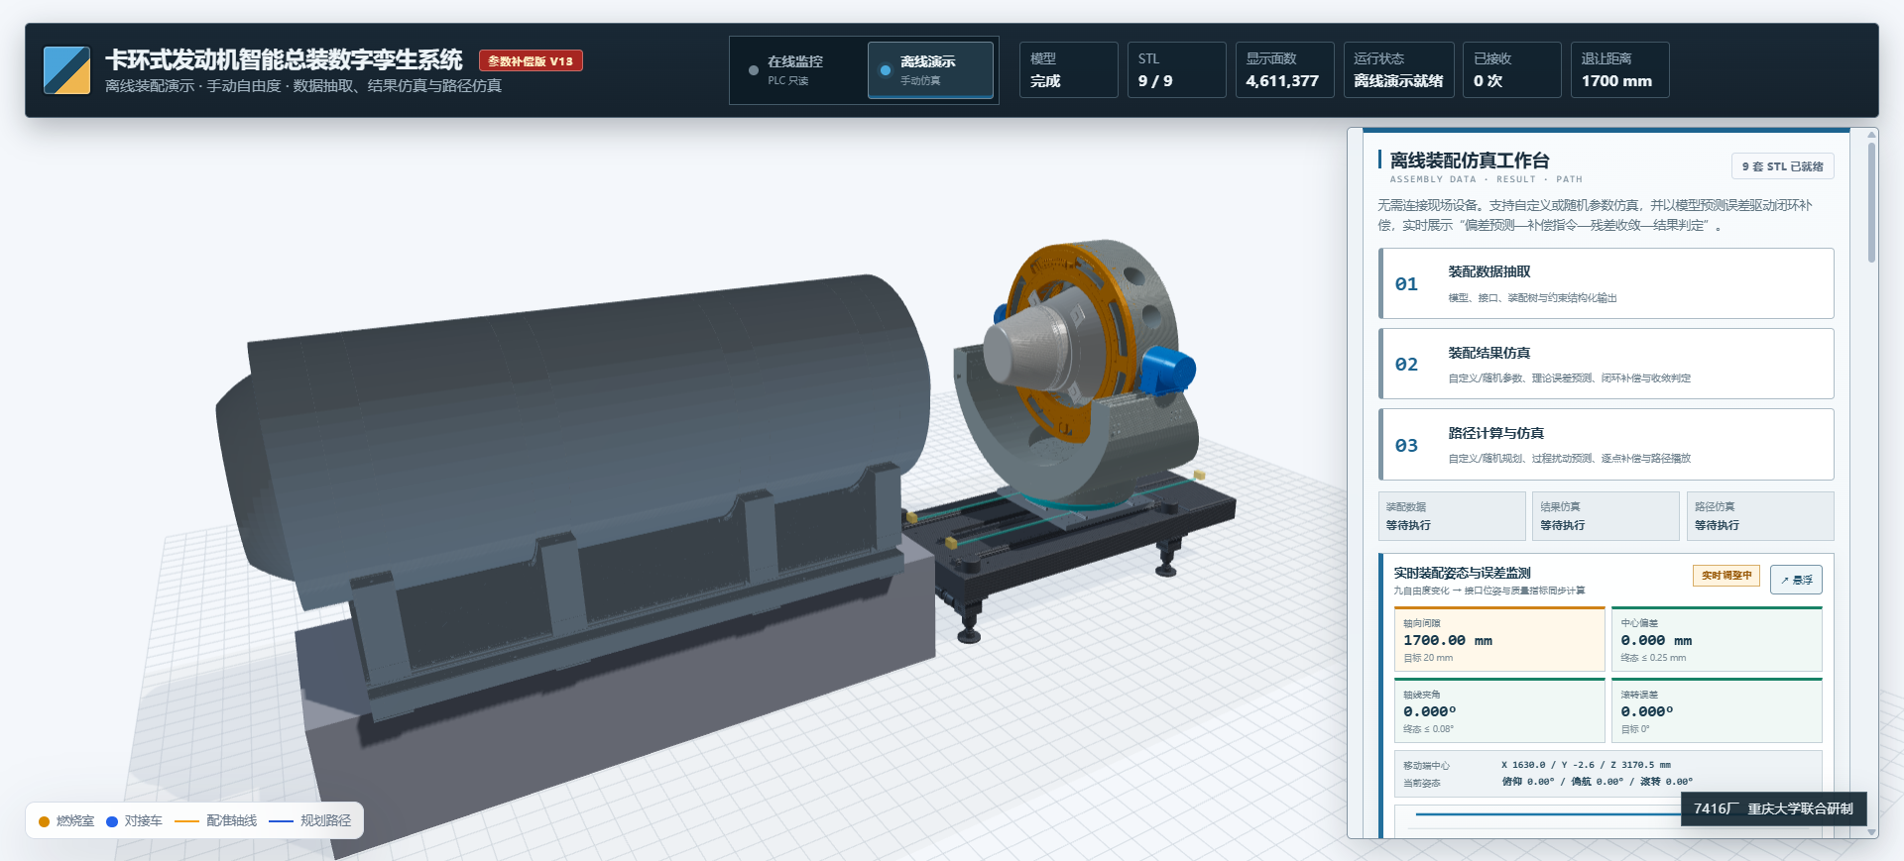Start step 02 装配结果仿真

1606,364
